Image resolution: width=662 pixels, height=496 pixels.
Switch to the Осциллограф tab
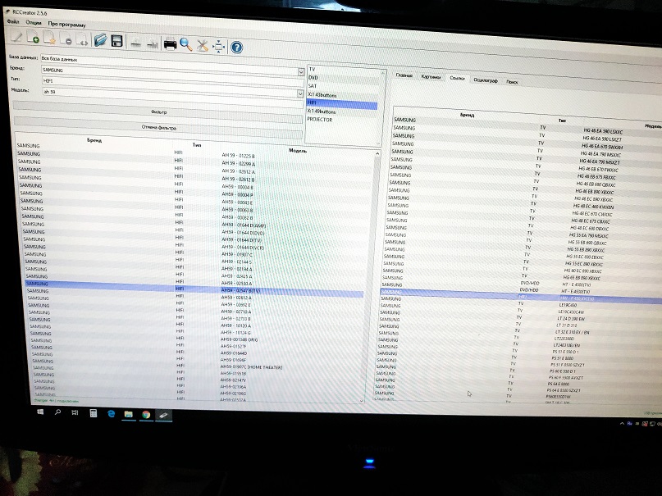point(486,80)
